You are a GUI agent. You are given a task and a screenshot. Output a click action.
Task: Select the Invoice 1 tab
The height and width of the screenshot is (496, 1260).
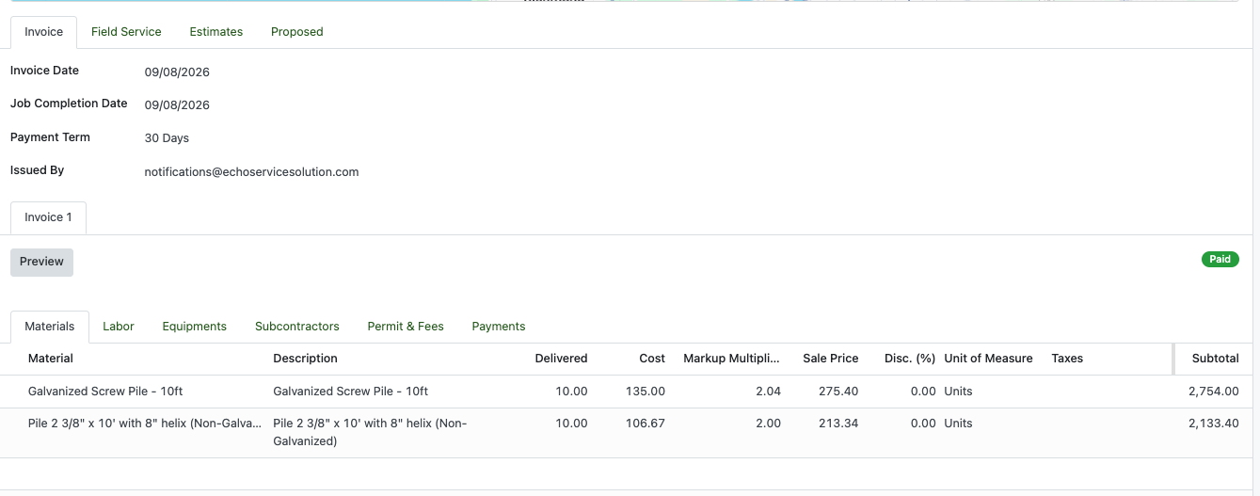point(48,217)
